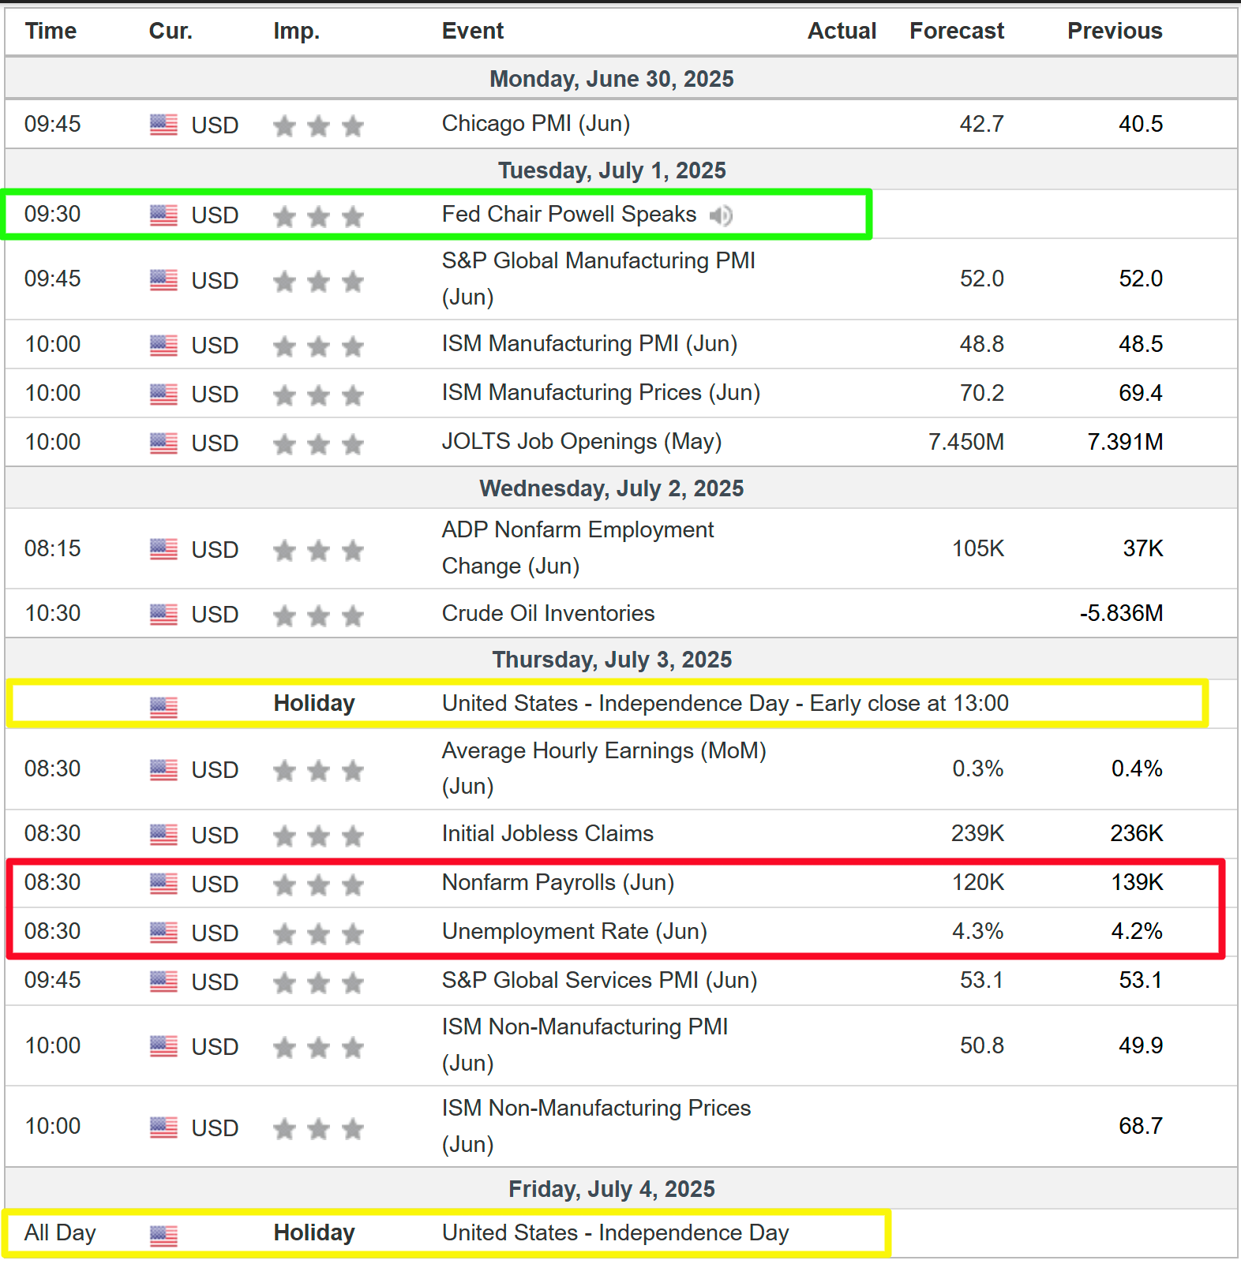The width and height of the screenshot is (1241, 1264).
Task: Click importance stars in the Crude Oil Inventories row
Action: [318, 615]
